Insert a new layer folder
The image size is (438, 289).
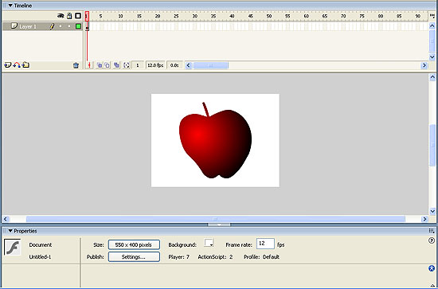pos(25,65)
